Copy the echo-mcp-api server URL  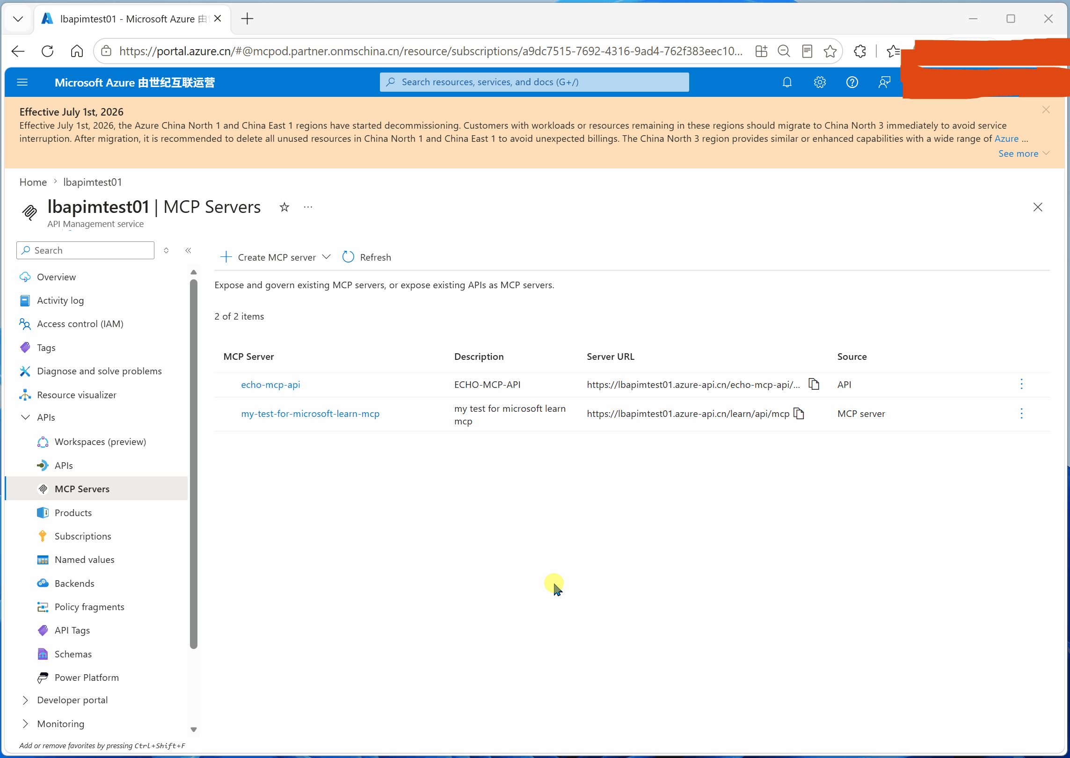pyautogui.click(x=814, y=384)
